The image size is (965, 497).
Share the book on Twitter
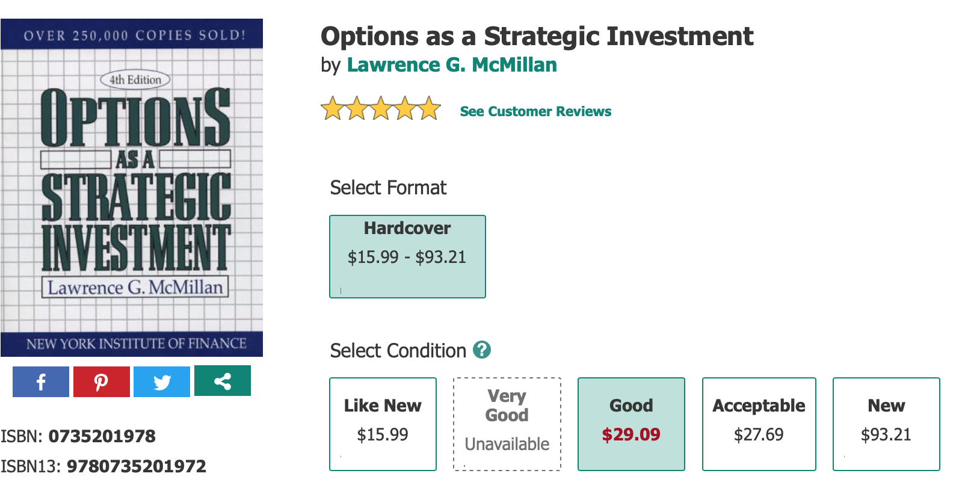click(x=162, y=381)
